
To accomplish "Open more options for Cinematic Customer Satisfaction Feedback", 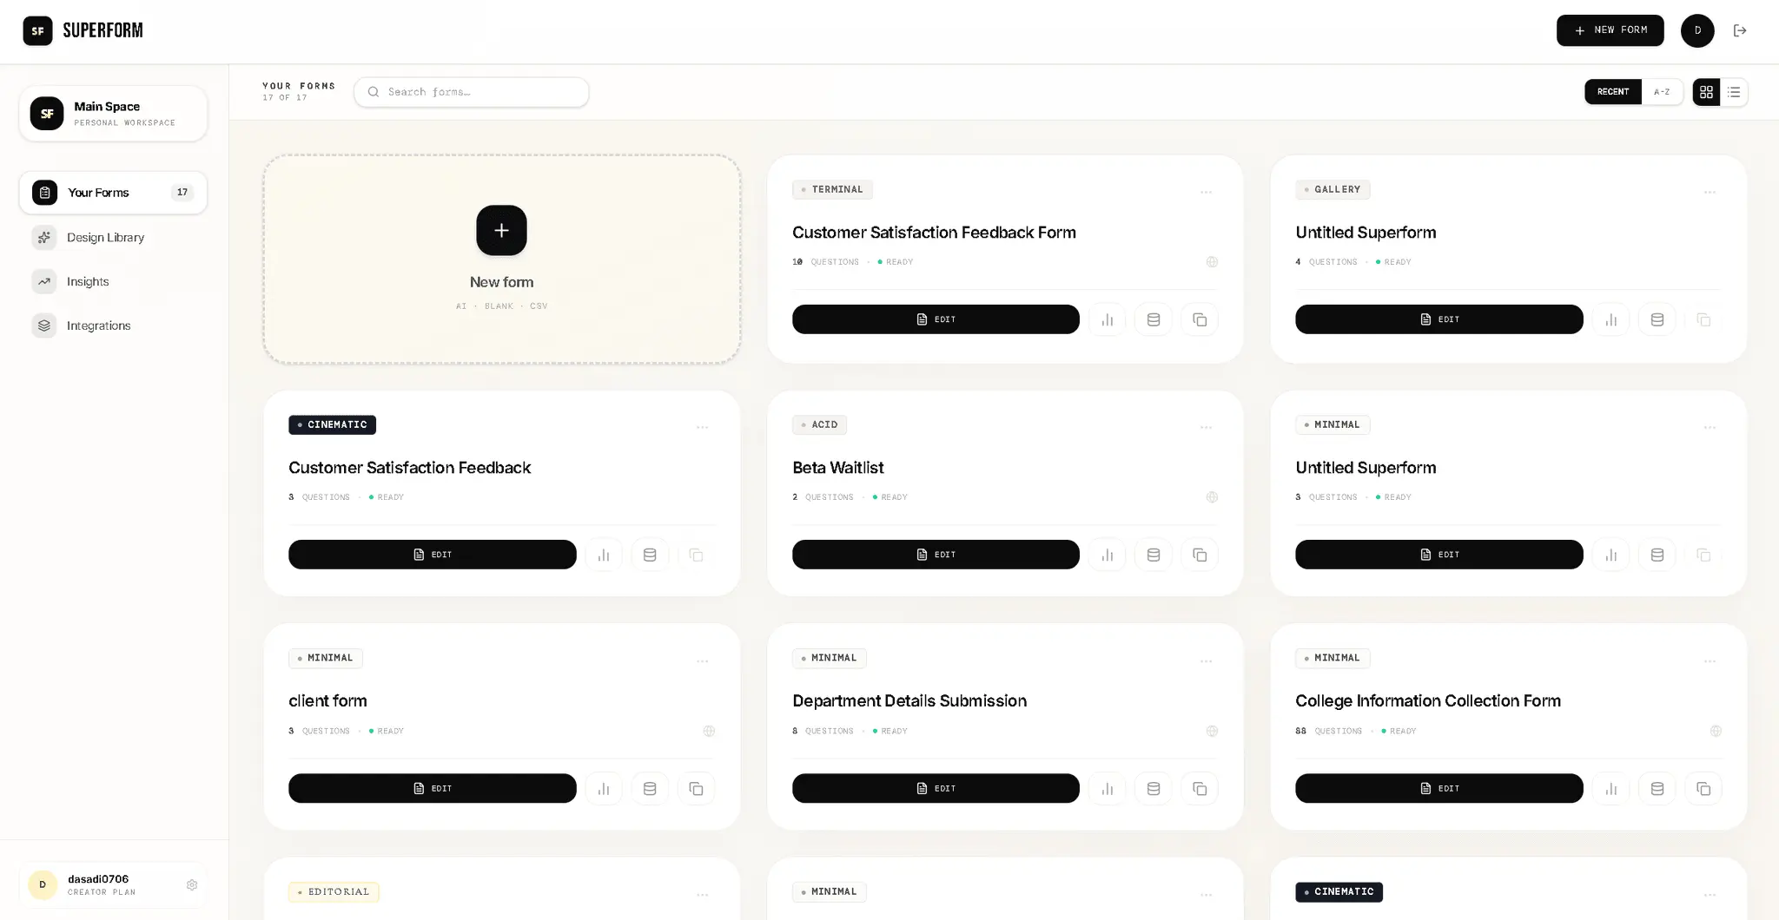I will pos(702,428).
